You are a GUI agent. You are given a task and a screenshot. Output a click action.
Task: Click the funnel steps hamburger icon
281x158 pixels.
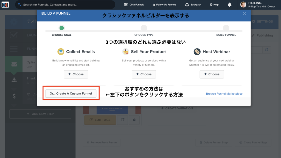14,49
